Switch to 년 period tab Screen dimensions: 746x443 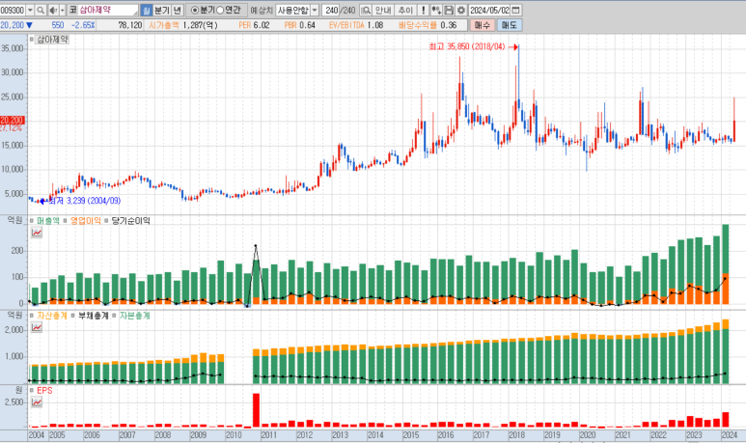[x=177, y=10]
